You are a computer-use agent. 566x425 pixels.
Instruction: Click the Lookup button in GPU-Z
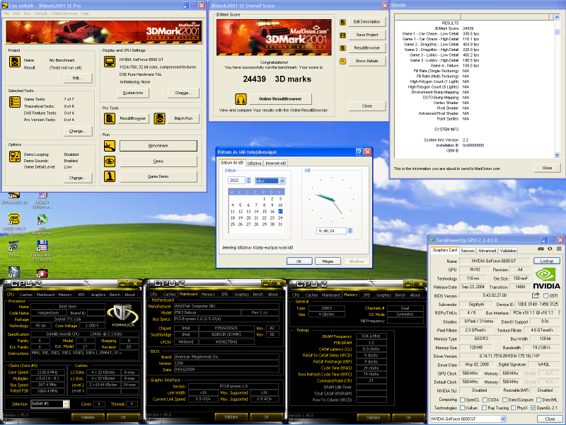coord(545,261)
